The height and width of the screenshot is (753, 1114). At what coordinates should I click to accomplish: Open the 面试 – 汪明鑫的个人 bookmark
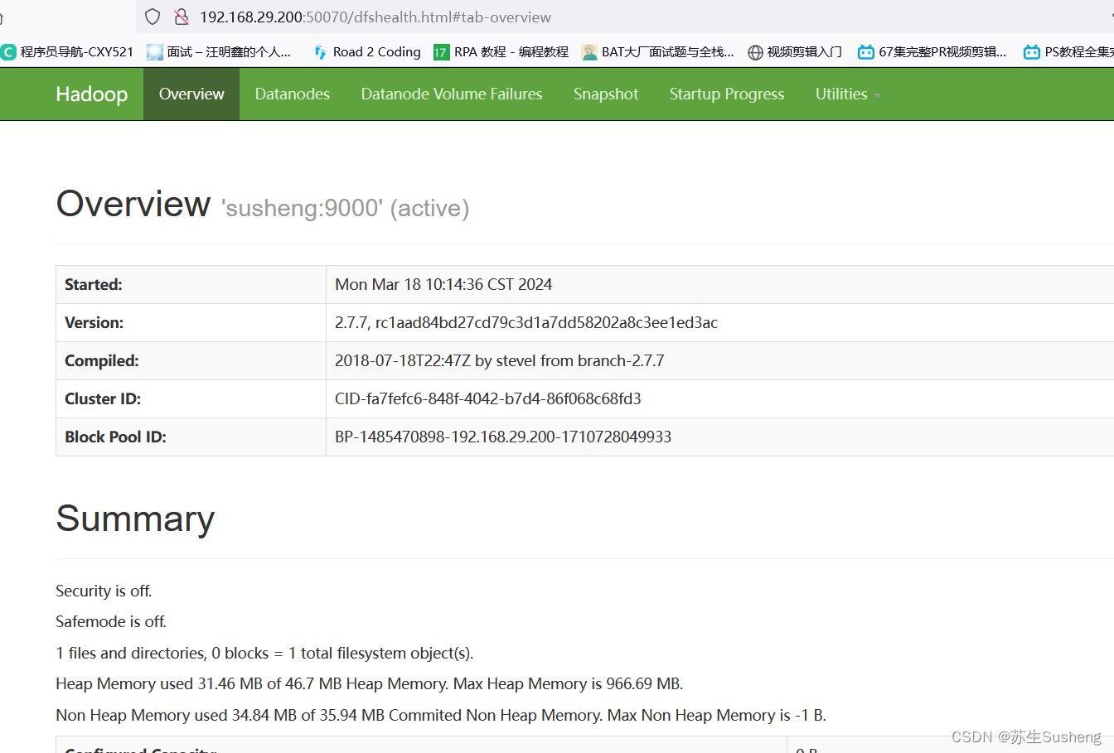point(219,52)
